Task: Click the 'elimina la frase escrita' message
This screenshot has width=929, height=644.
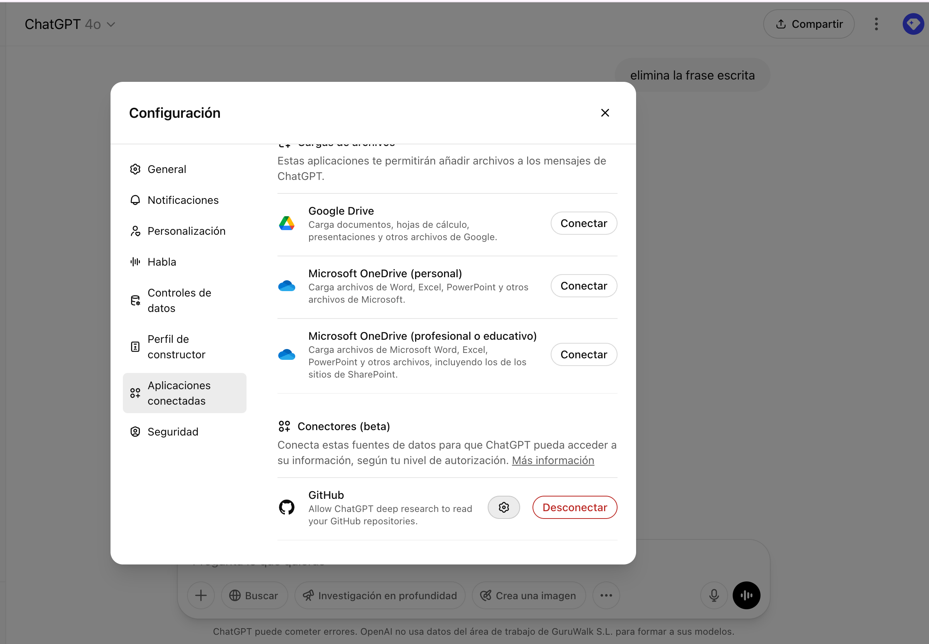Action: point(692,75)
